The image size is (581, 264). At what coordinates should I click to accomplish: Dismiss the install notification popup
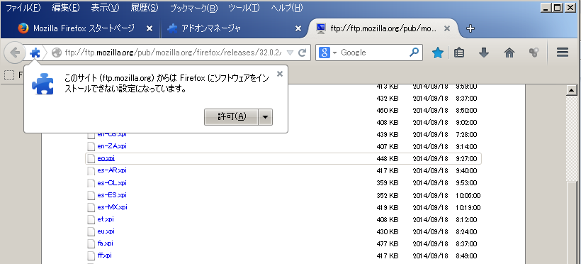(280, 74)
